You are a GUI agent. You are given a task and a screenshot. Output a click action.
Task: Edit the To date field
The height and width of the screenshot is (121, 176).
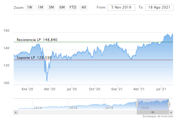click(x=159, y=7)
